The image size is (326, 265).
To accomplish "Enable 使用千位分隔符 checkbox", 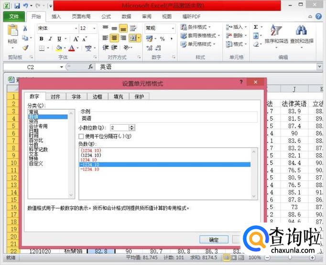I will tap(81, 136).
